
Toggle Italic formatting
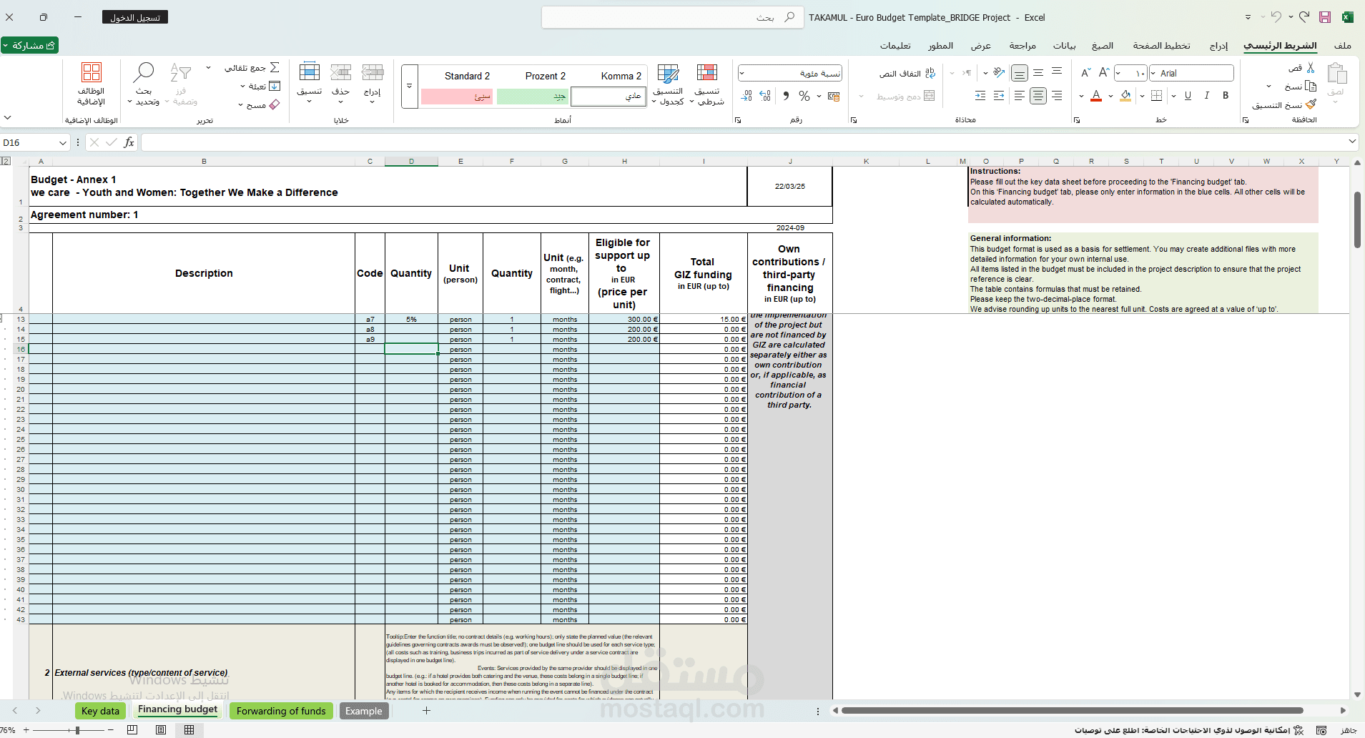click(x=1207, y=95)
